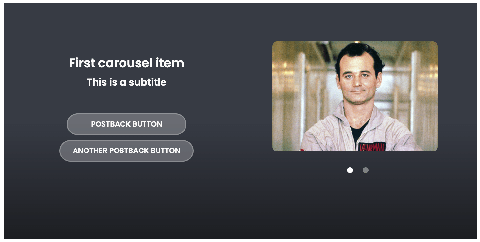This screenshot has width=480, height=242.
Task: Open the carousel photo of the man
Action: tap(355, 96)
